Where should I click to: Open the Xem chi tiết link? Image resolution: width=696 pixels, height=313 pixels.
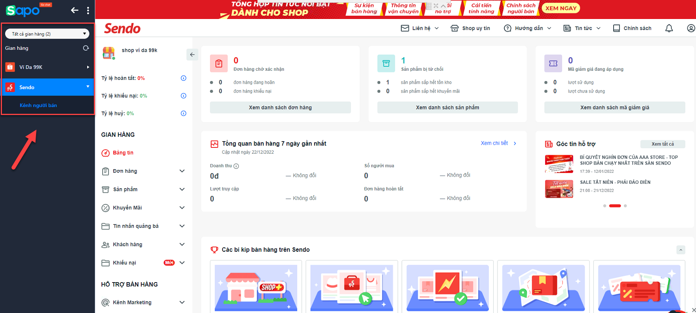[499, 143]
